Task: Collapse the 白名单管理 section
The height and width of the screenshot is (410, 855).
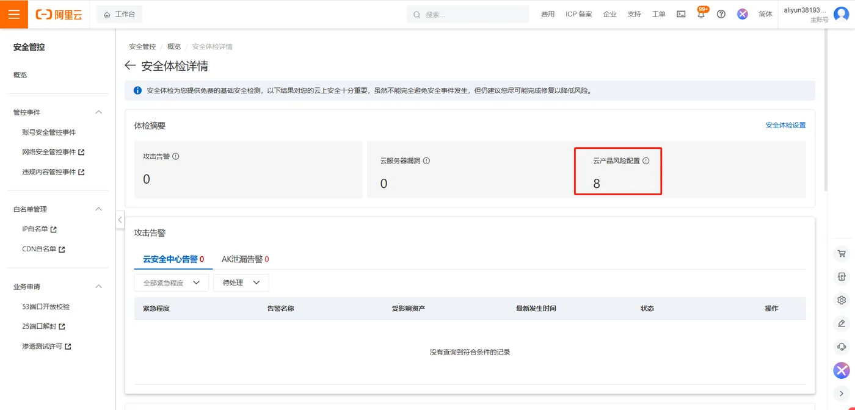Action: coord(99,209)
